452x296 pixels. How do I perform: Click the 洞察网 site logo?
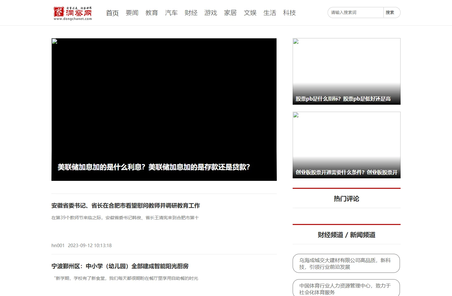pos(73,13)
